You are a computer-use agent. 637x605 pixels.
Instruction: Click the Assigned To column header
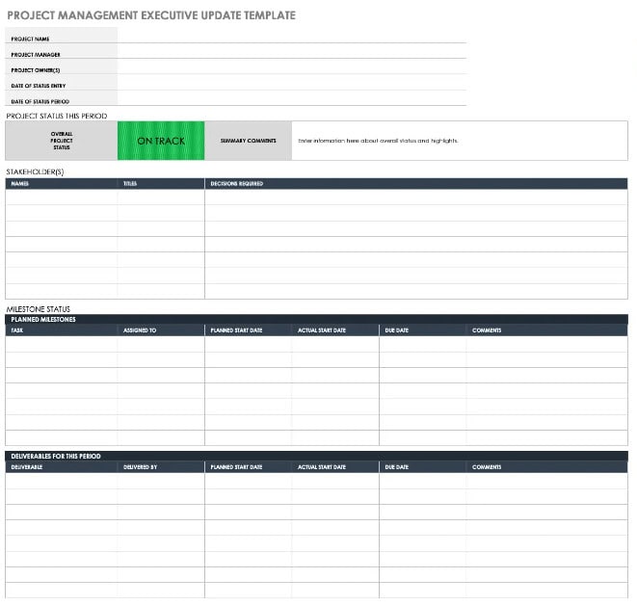tap(161, 330)
